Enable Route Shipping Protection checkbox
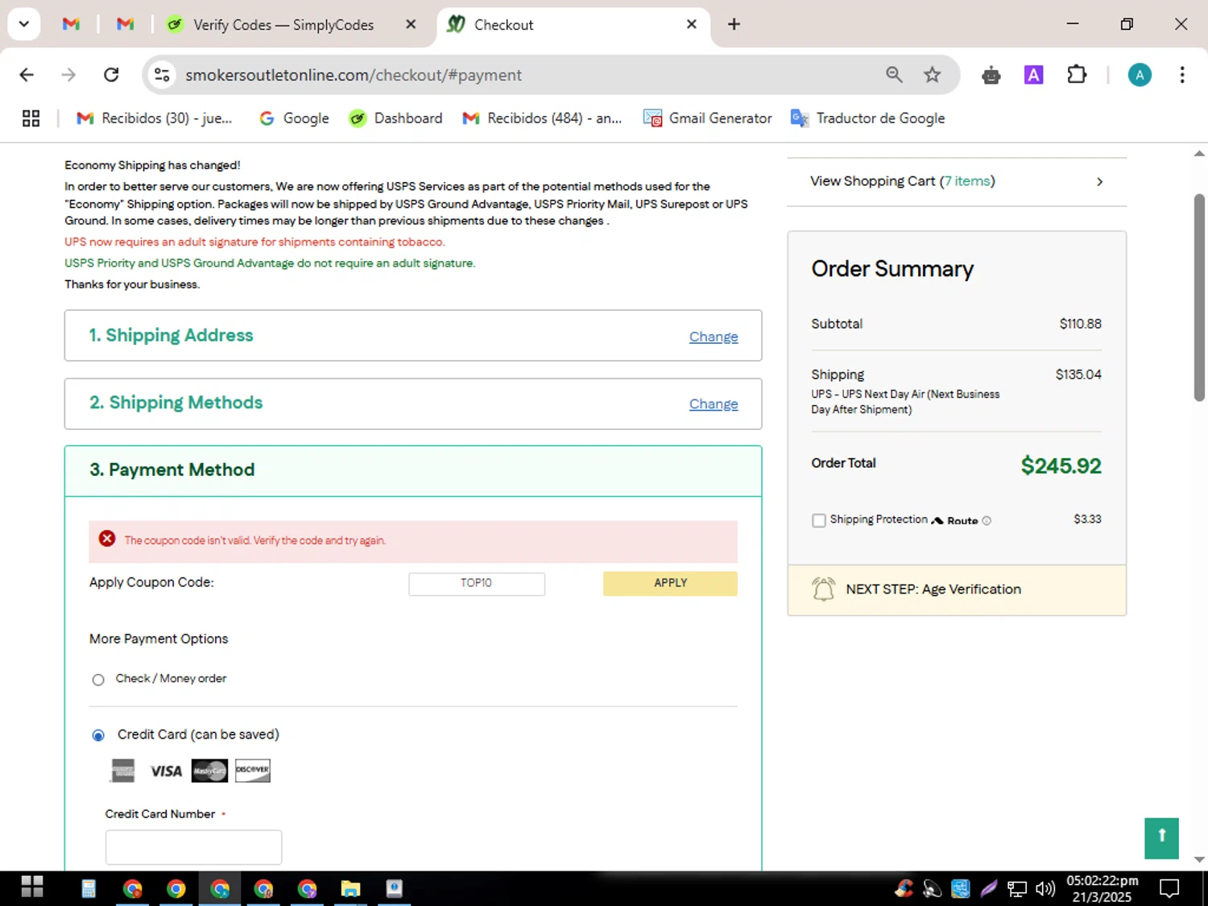The image size is (1208, 906). [819, 520]
